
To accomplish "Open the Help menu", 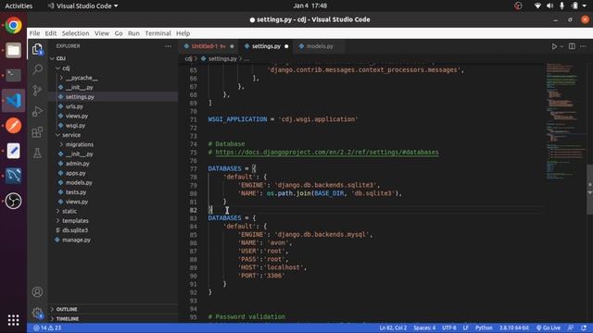I will coord(183,33).
